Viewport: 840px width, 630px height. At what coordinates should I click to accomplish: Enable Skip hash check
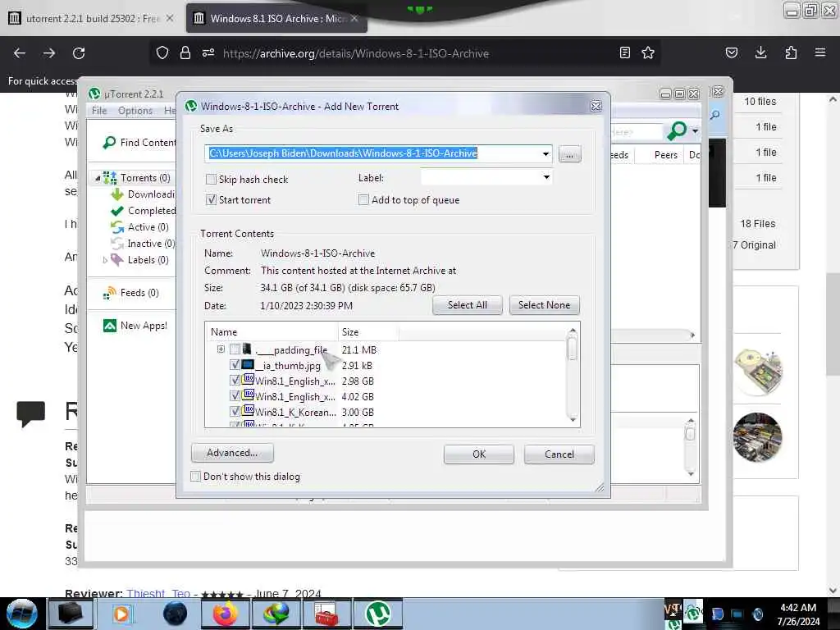click(211, 179)
